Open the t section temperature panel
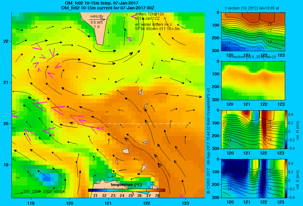303x206 pixels. pos(253,32)
